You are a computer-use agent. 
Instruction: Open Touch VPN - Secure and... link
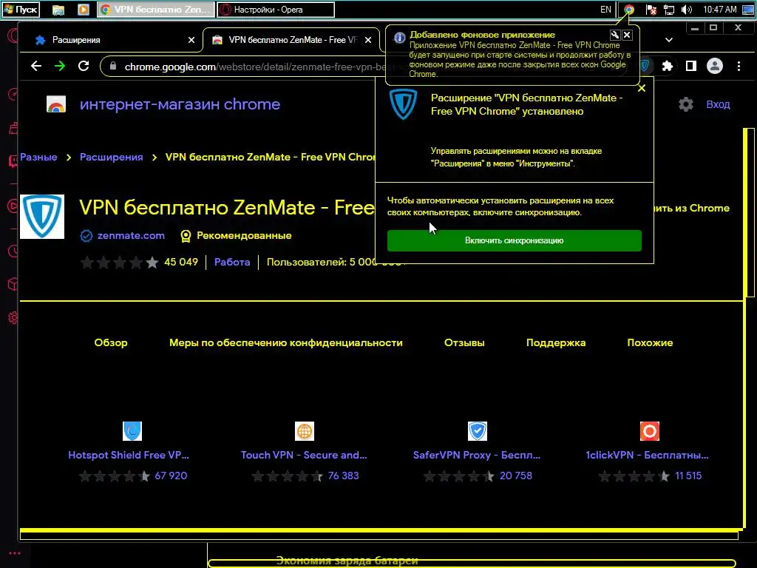coord(304,455)
